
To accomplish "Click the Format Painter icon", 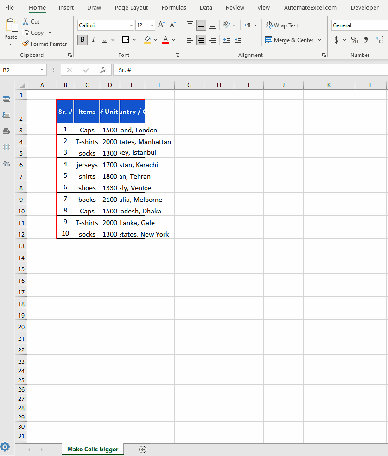I will pyautogui.click(x=25, y=44).
